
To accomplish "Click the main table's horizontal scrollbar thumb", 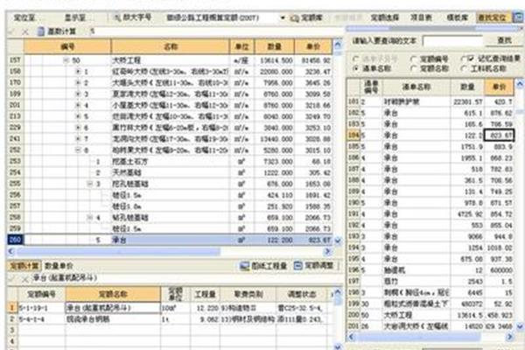I will pos(118,251).
